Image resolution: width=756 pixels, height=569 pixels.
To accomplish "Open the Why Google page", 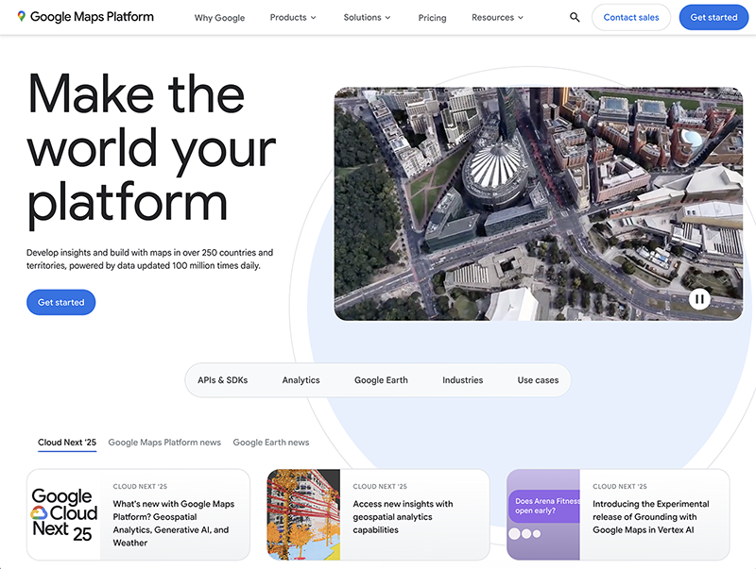I will point(219,18).
